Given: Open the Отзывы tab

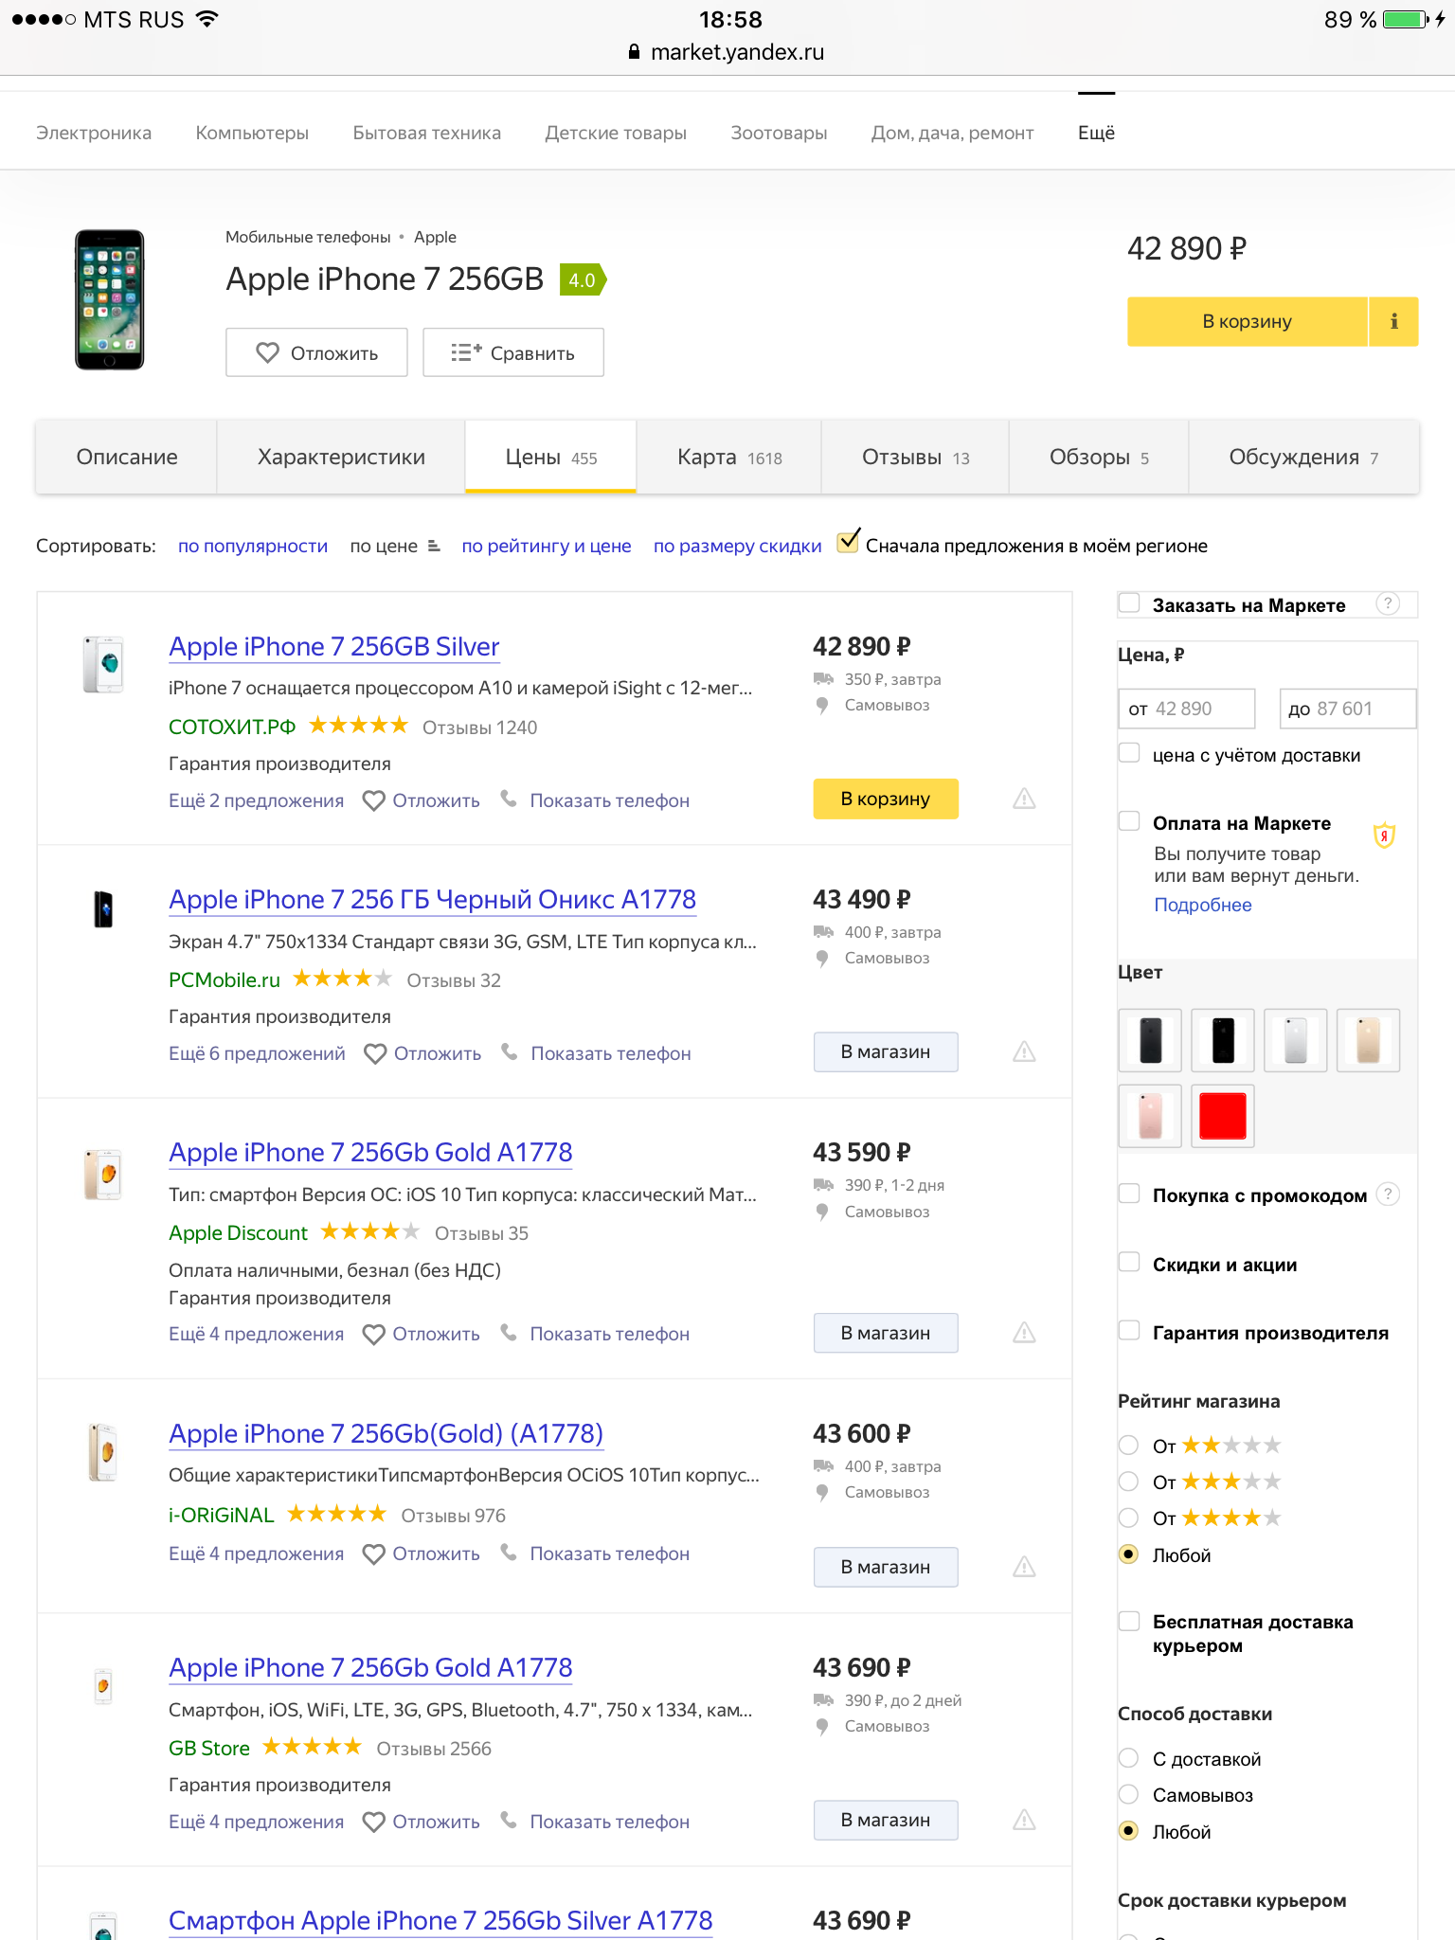Looking at the screenshot, I should pos(915,457).
